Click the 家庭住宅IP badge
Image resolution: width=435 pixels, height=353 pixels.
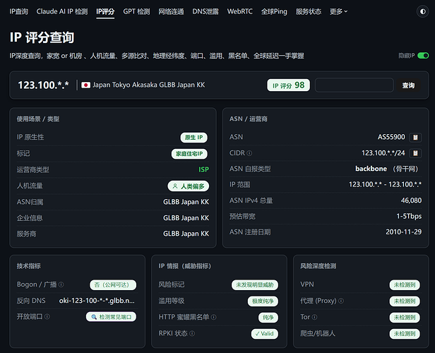tap(189, 154)
